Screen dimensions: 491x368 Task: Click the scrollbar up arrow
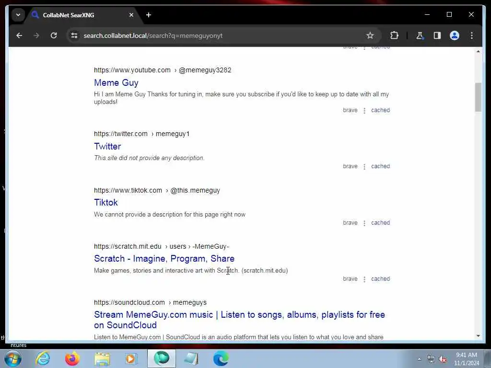[x=478, y=51]
